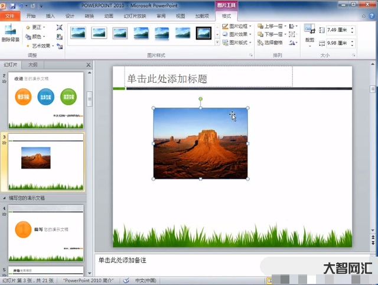
Task: Collapse the 编写您的演示文稿 section
Action: pos(5,198)
